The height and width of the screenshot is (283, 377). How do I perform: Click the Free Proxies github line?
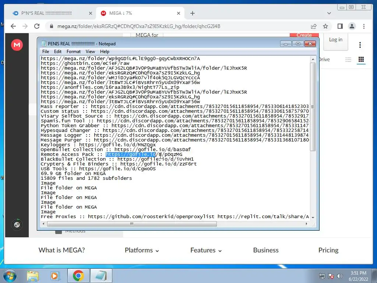175,217
